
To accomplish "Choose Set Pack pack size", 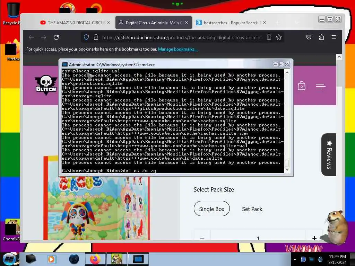I will 252,209.
